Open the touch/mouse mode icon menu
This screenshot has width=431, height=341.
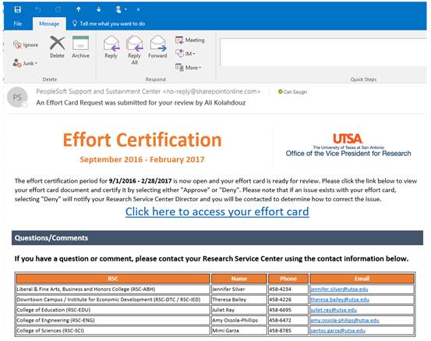coord(121,9)
